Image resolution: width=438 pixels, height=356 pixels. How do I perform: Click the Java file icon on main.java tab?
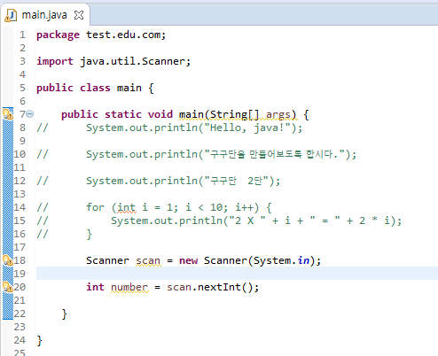[11, 15]
